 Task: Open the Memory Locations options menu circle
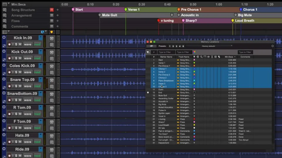tap(273, 46)
